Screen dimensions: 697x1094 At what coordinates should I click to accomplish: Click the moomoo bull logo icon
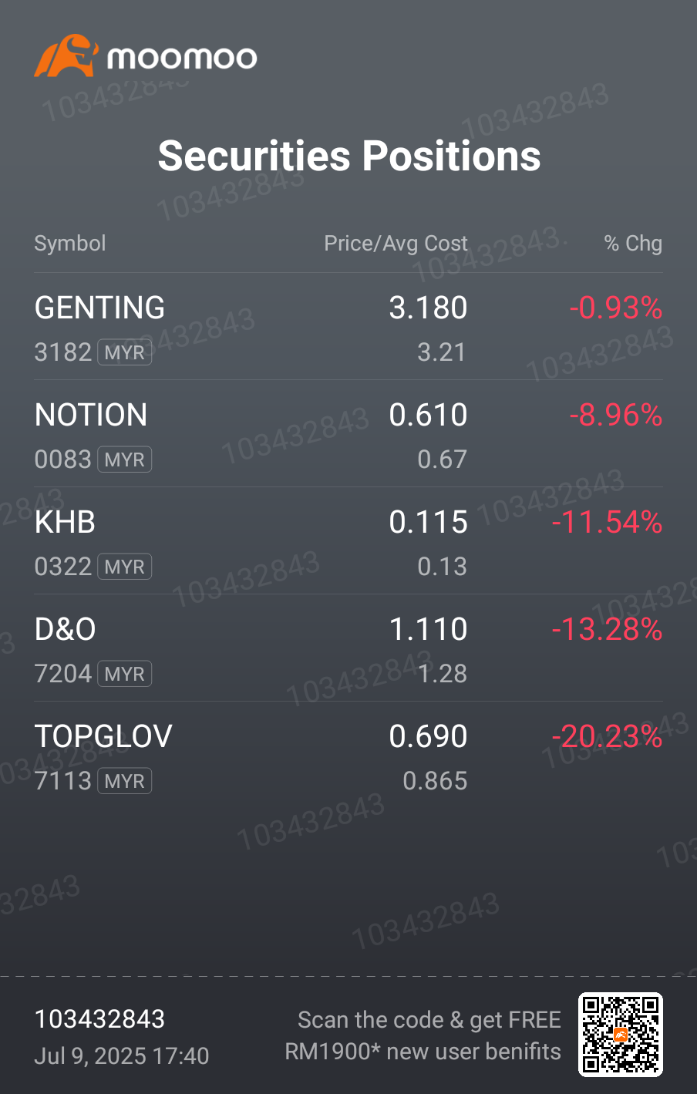coord(66,56)
